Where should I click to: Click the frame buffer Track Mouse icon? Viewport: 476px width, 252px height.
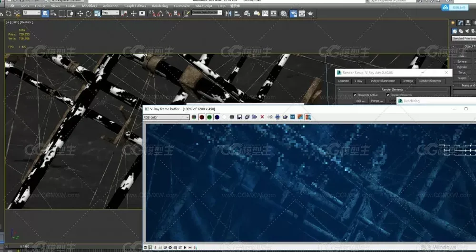pyautogui.click(x=278, y=117)
